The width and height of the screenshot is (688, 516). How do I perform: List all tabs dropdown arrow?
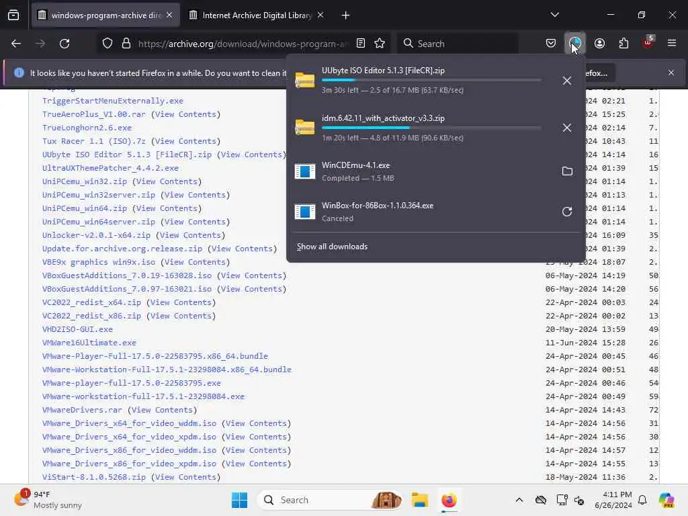(x=554, y=15)
